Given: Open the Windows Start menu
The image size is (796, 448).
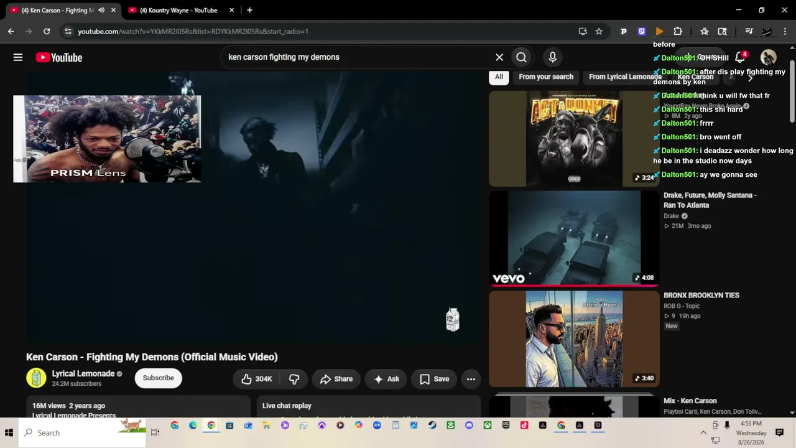Looking at the screenshot, I should coord(9,432).
